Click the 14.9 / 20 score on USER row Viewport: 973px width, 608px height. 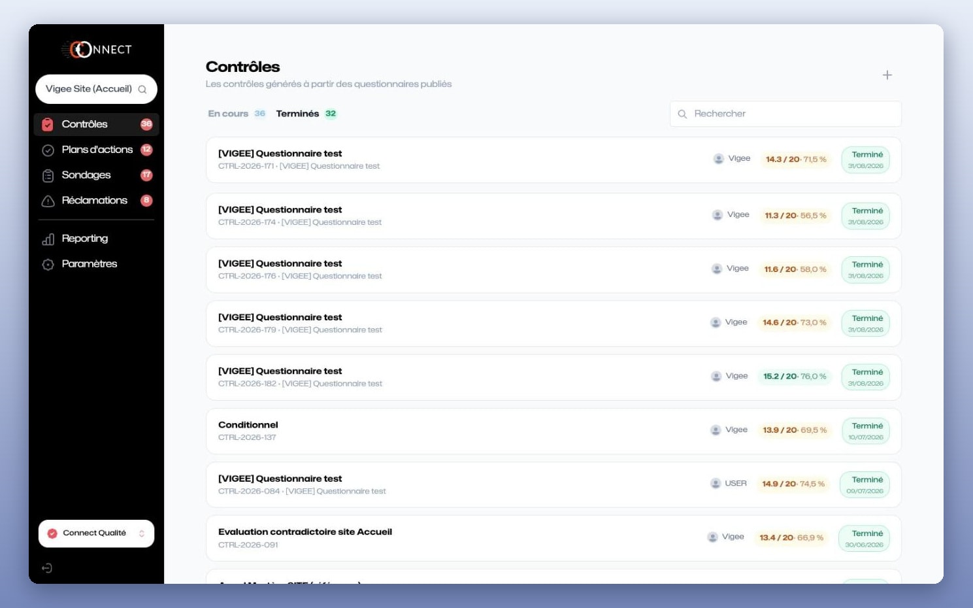point(793,484)
